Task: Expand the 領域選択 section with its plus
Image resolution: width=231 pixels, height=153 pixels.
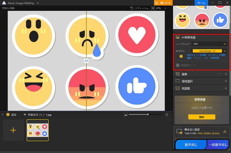Action: click(226, 81)
